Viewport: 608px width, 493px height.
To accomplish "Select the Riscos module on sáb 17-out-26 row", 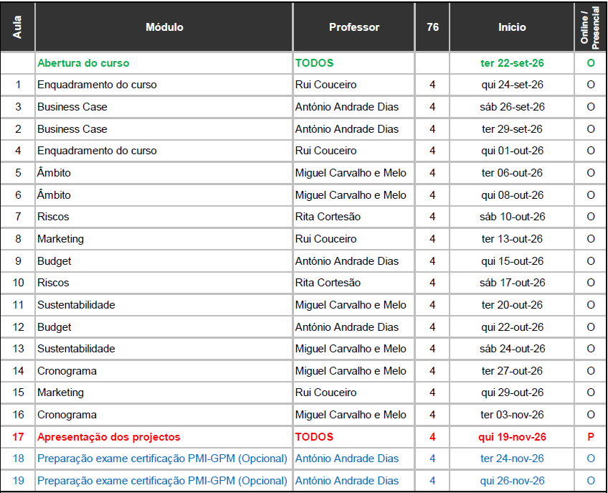I will tap(54, 283).
